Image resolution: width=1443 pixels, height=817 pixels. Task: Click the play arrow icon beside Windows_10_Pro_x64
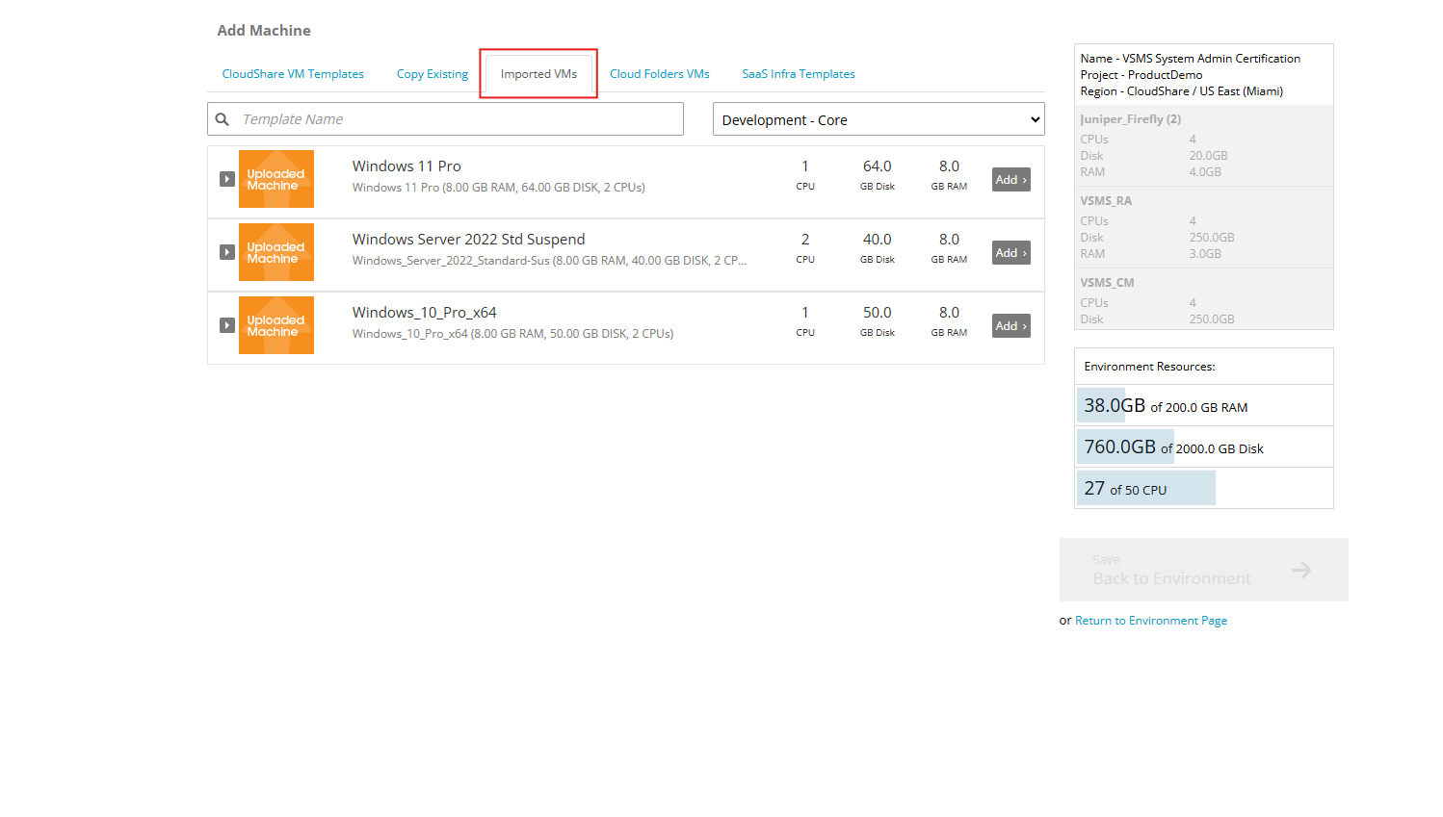click(x=227, y=325)
